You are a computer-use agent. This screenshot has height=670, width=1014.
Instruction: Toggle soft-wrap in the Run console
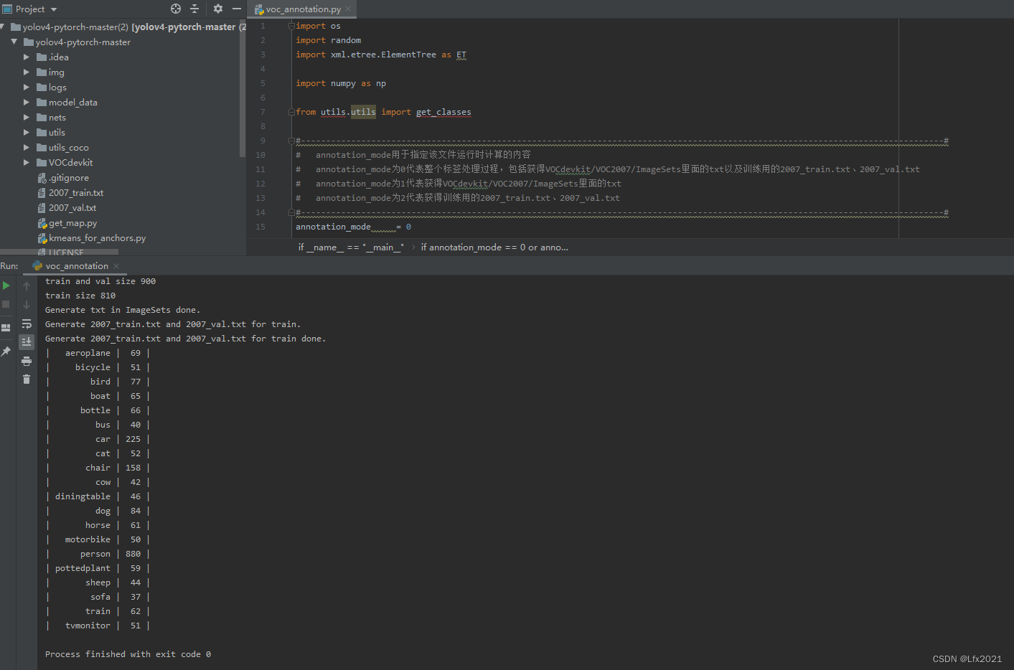pyautogui.click(x=27, y=324)
